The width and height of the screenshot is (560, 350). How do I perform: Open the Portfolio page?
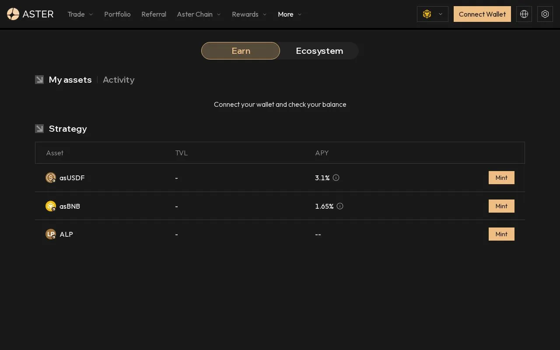pyautogui.click(x=117, y=14)
